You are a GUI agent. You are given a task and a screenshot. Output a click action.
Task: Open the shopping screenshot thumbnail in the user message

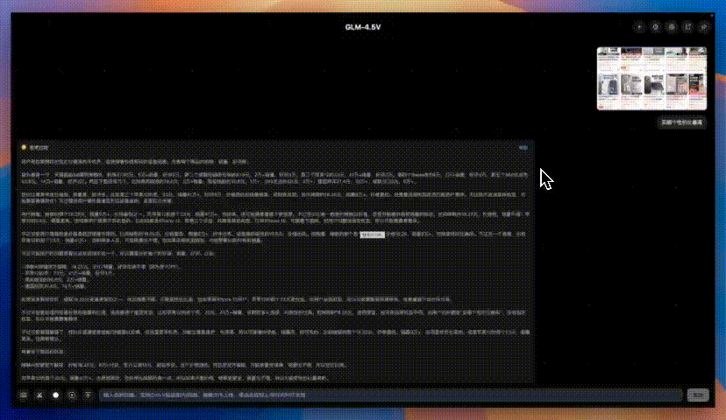[652, 79]
